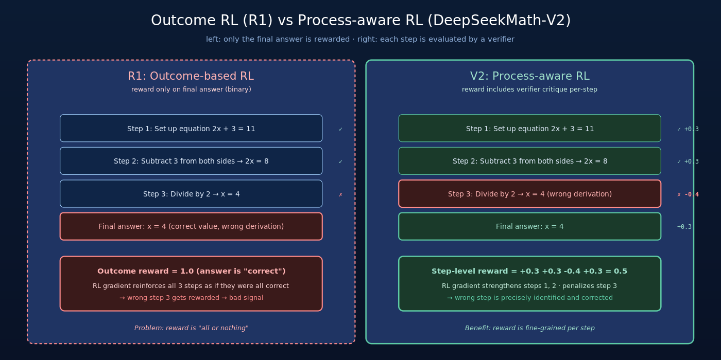Click the check mark beside R1 Step 1
Viewport: 721px width, 360px height.
tap(340, 129)
